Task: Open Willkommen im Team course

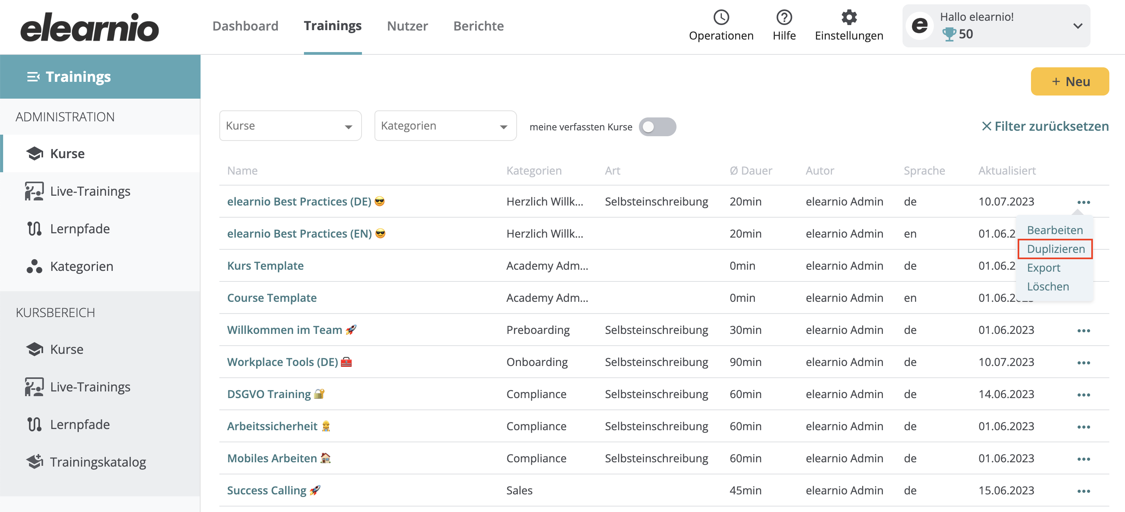Action: [292, 330]
